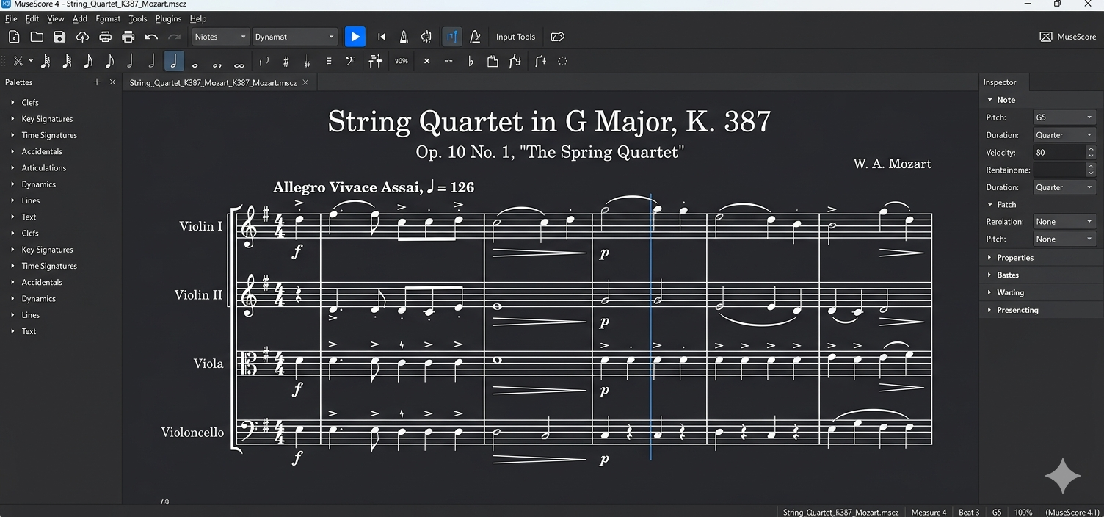The image size is (1104, 517).
Task: Open the mixer sliders icon
Action: pyautogui.click(x=375, y=62)
